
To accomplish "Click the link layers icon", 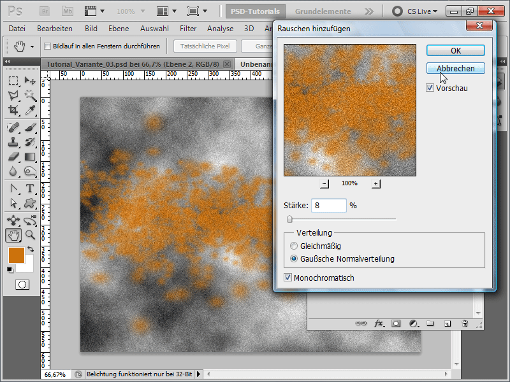I will tap(361, 323).
